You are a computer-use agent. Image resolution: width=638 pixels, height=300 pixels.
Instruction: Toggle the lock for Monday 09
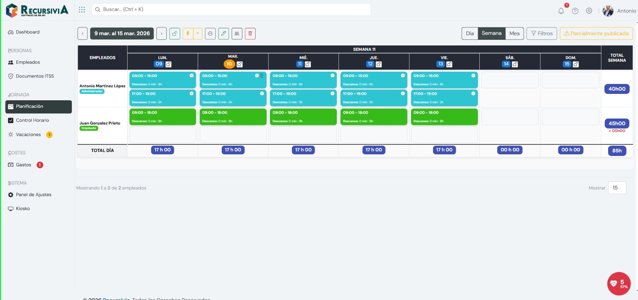point(169,64)
